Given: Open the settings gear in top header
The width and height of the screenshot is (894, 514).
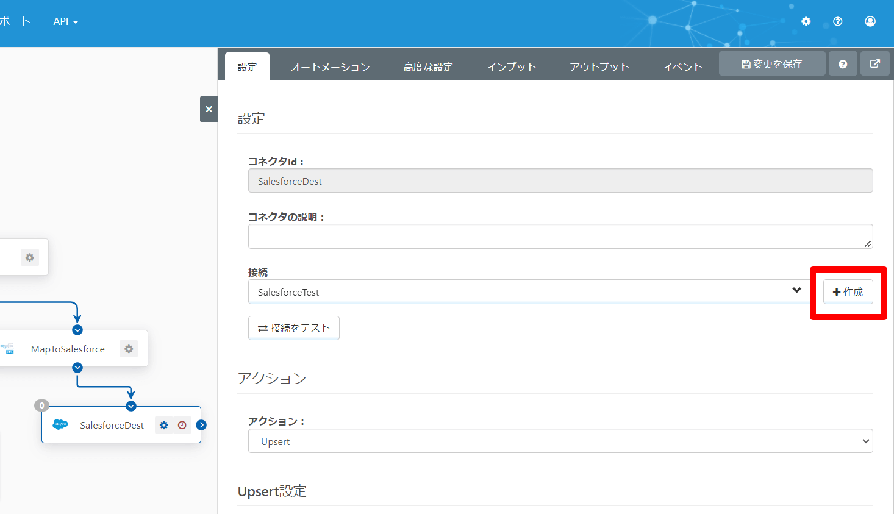Looking at the screenshot, I should 806,21.
